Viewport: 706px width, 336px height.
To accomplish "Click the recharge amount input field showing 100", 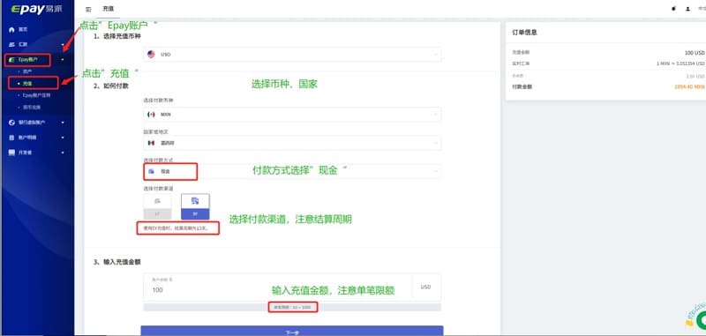I will (x=277, y=287).
